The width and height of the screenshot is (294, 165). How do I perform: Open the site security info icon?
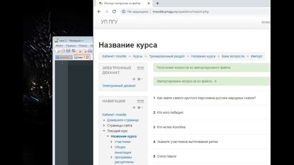click(124, 11)
